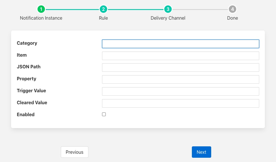This screenshot has height=162, width=276.
Task: Click the Enabled field label text
Action: pyautogui.click(x=26, y=114)
